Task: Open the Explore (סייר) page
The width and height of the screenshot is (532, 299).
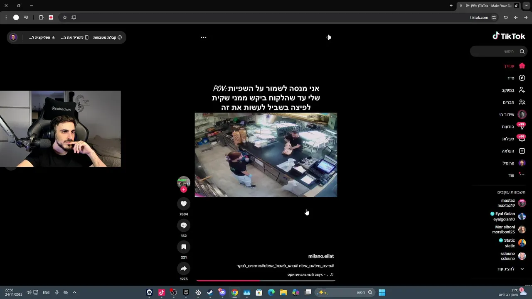Action: click(516, 78)
